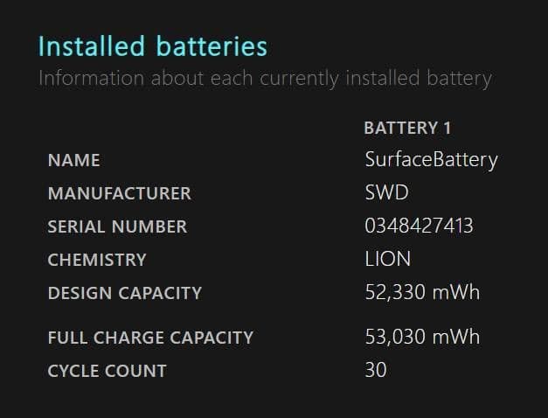This screenshot has width=548, height=418.
Task: Click the 52,330 mWh value
Action: pos(422,292)
